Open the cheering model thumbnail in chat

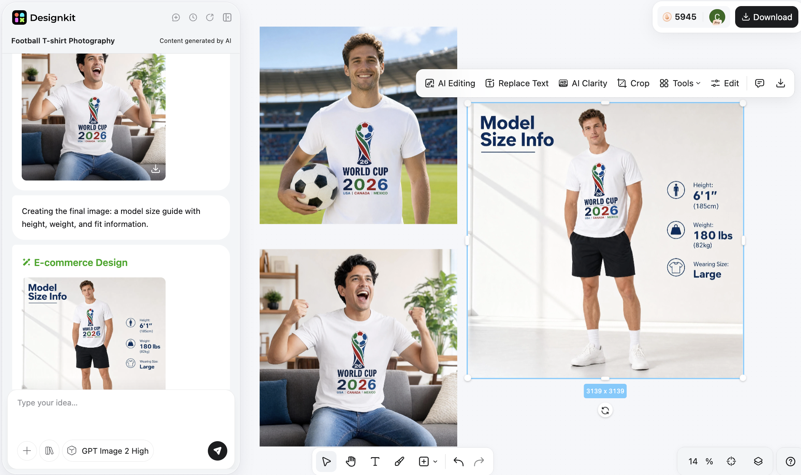pyautogui.click(x=94, y=117)
